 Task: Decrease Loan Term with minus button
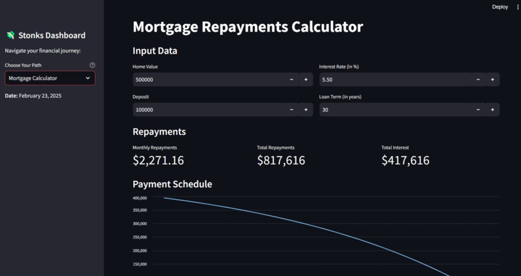(478, 110)
